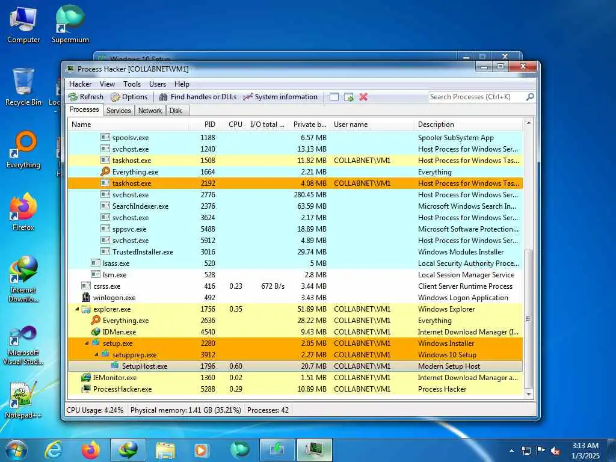The width and height of the screenshot is (616, 462).
Task: Focus the Search Processes field
Action: click(477, 97)
